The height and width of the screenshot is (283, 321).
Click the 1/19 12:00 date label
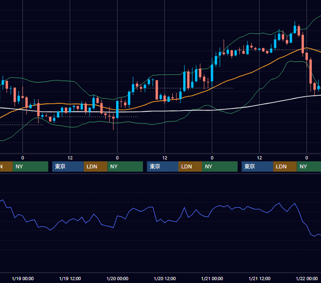tap(70, 278)
